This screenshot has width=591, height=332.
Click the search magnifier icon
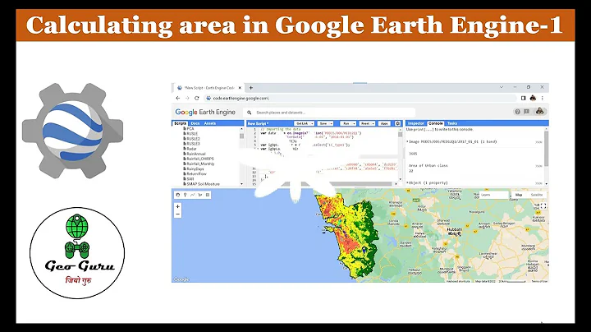tap(250, 113)
